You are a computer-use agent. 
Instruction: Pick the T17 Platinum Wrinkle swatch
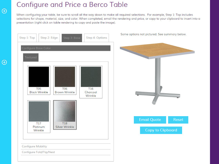(x=39, y=117)
